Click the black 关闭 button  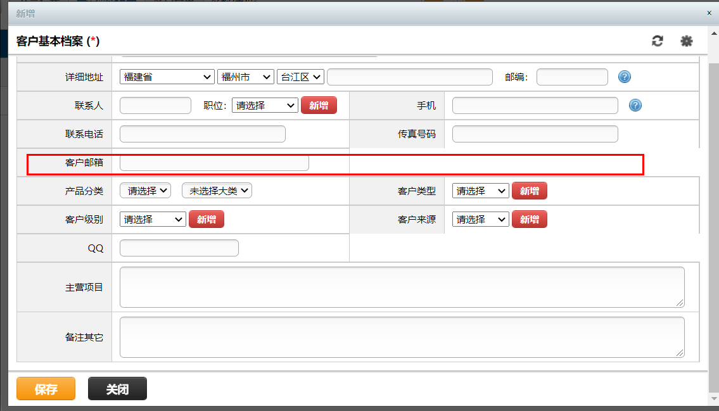[x=117, y=389]
